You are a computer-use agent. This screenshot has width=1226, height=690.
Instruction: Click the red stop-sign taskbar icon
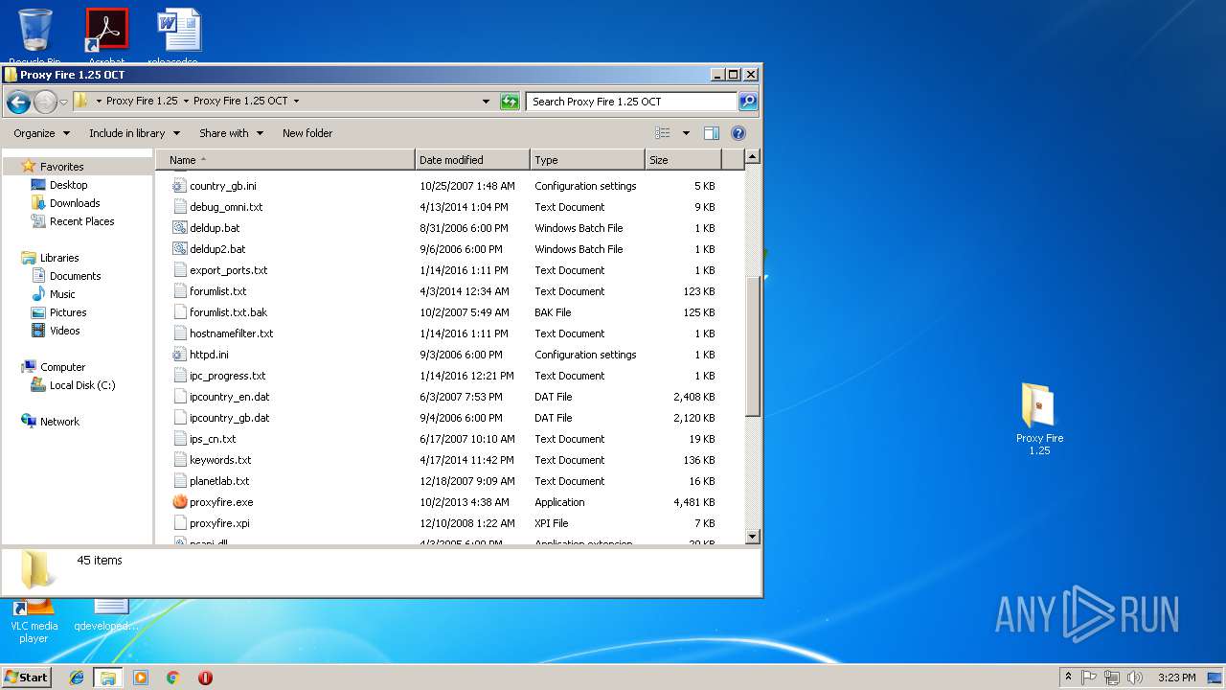(x=205, y=678)
